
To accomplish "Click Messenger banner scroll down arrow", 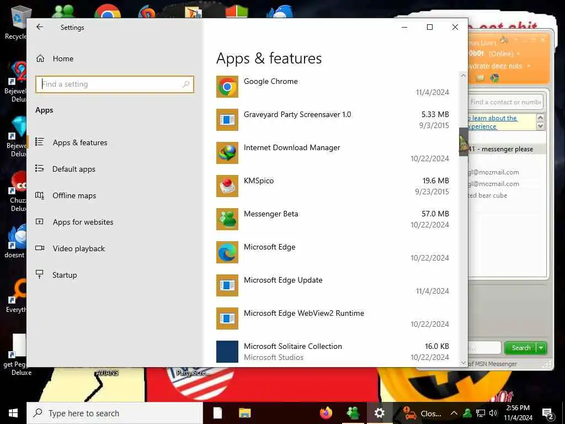I will [x=540, y=126].
